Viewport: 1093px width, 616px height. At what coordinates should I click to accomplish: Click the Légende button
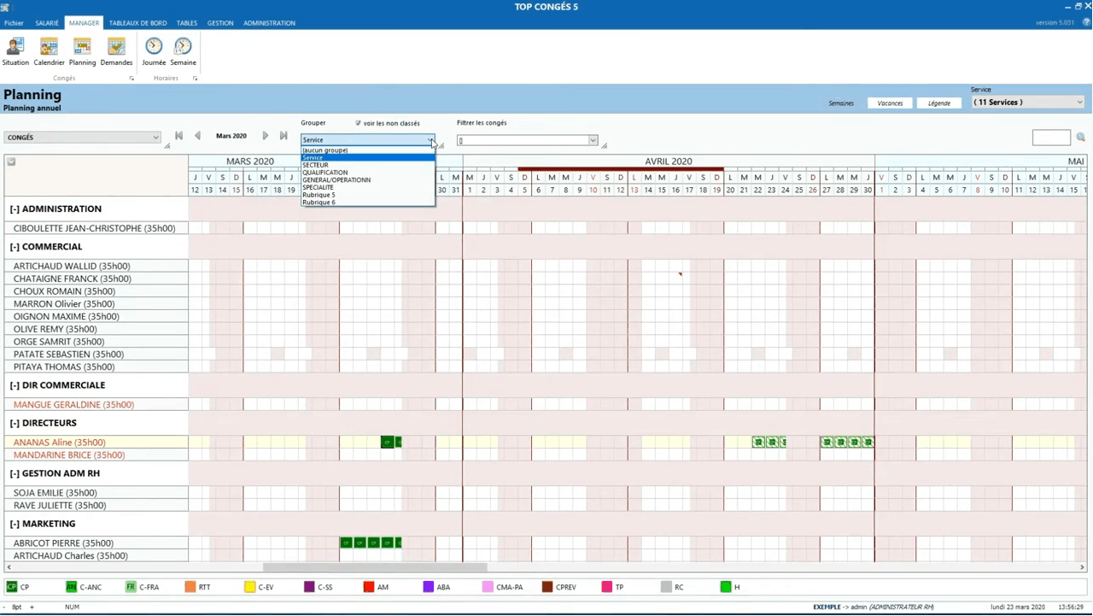click(x=939, y=103)
